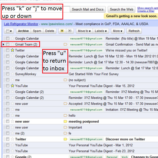Open 'Get Started With Your First Survey' email
The width and height of the screenshot is (158, 158).
coord(93,74)
